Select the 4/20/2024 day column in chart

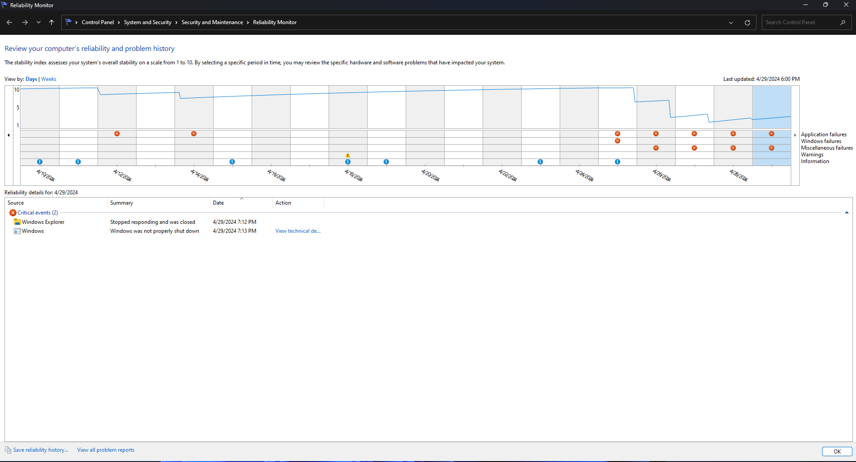425,126
